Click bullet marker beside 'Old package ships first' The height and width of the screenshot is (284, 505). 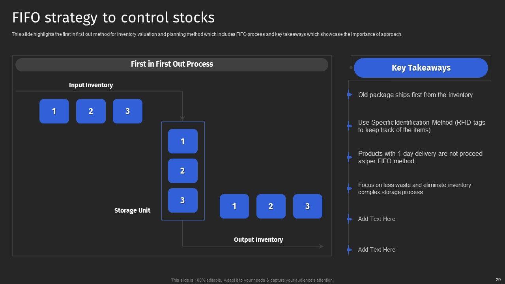pos(350,95)
